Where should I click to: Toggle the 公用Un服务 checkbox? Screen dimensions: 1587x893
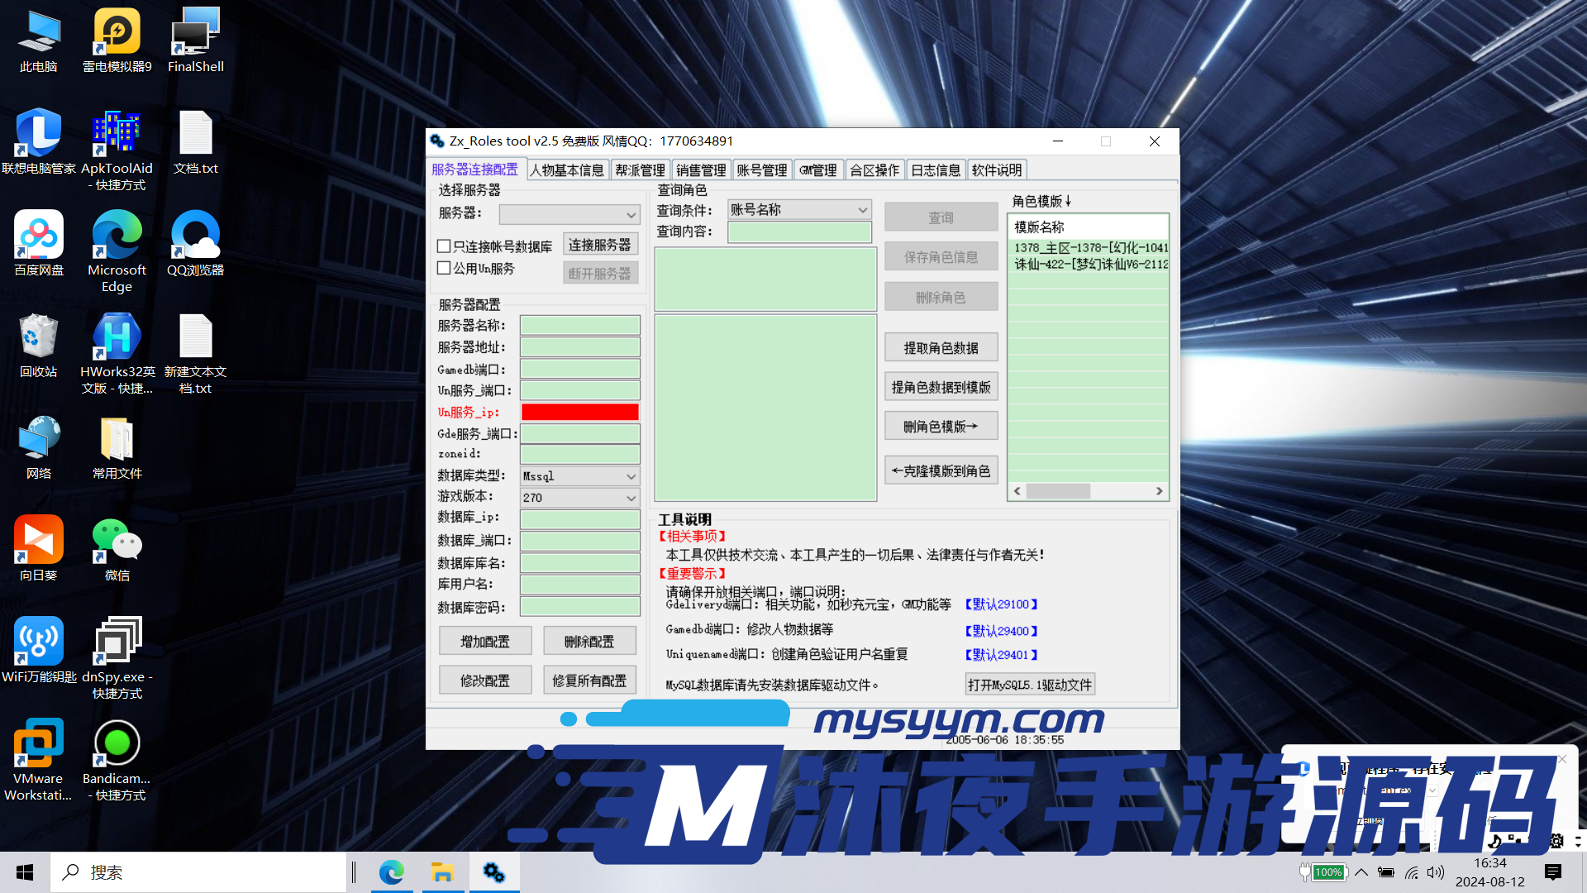tap(444, 268)
